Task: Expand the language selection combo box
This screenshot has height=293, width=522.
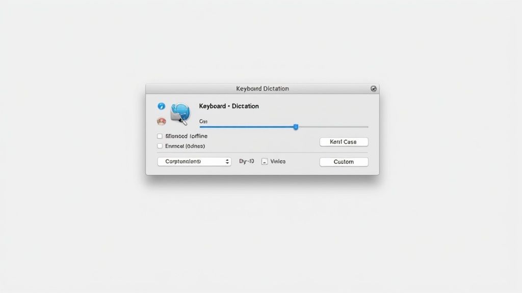Action: [x=194, y=161]
